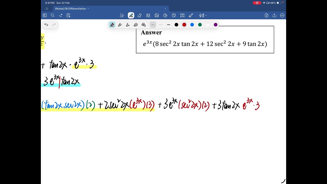Image resolution: width=327 pixels, height=184 pixels.
Task: Pick the red pen color
Action: point(184,25)
